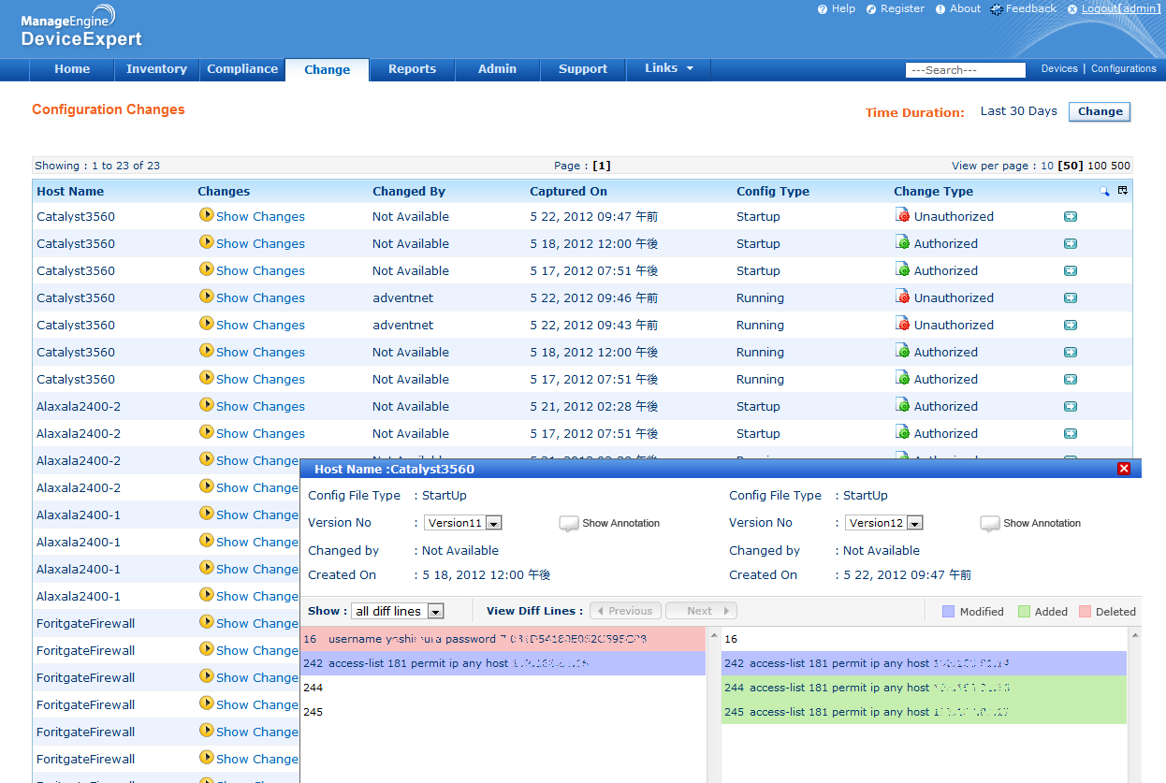1166x783 pixels.
Task: Toggle left Show Annotation for Version11
Action: 568,523
